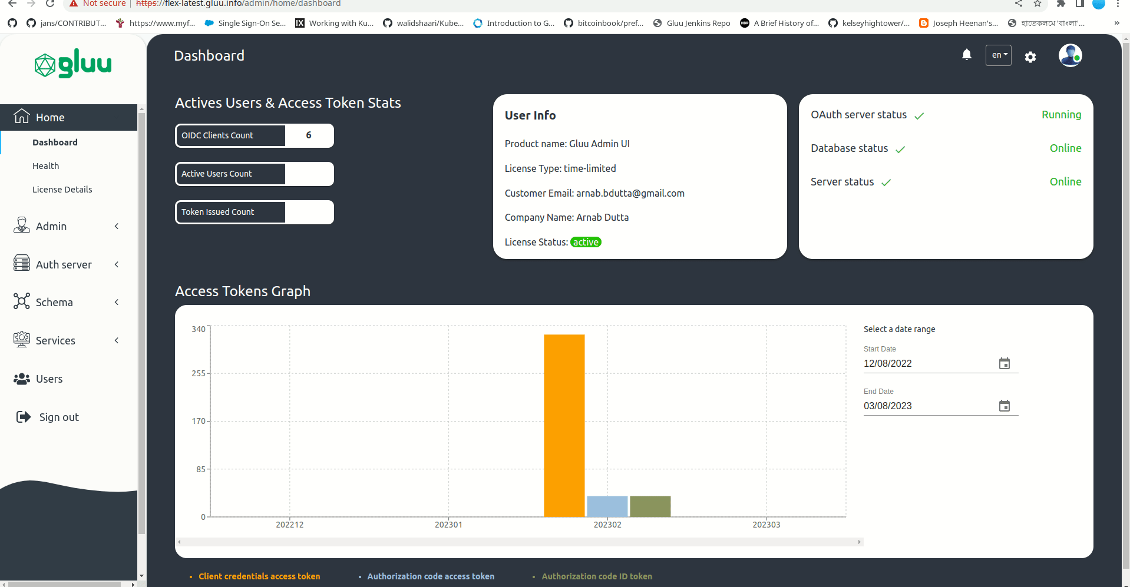Select Health in the sidebar
1130x587 pixels.
[45, 165]
